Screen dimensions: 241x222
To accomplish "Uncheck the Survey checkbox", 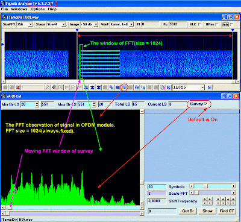I will (x=205, y=104).
